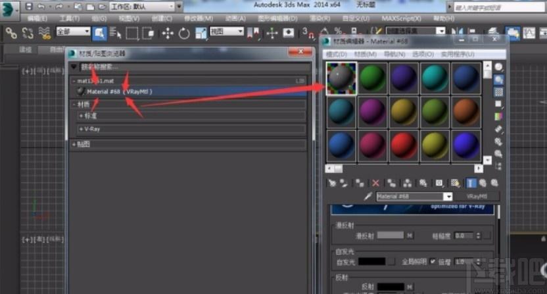Viewport: 547px width, 294px height.
Task: Toggle the Backlight icon in Material Editor
Action: (x=499, y=80)
